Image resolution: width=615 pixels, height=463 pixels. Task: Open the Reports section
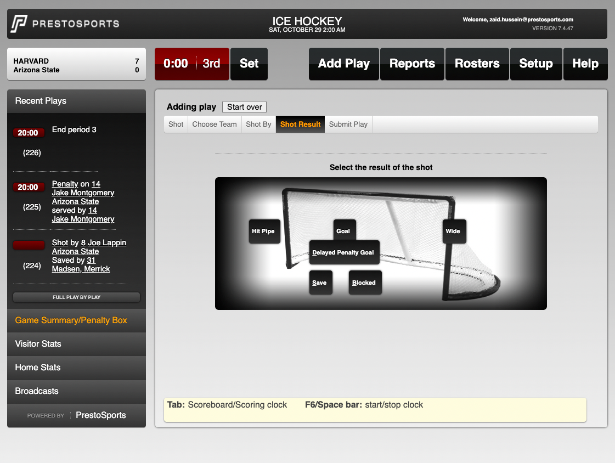click(412, 64)
